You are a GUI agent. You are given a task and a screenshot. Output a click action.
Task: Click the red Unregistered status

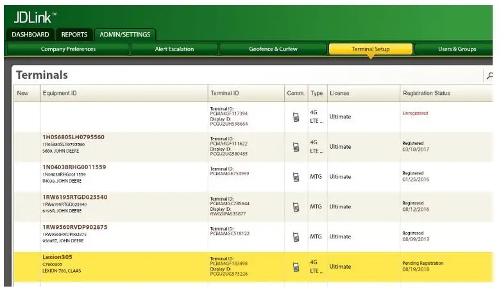pyautogui.click(x=415, y=113)
